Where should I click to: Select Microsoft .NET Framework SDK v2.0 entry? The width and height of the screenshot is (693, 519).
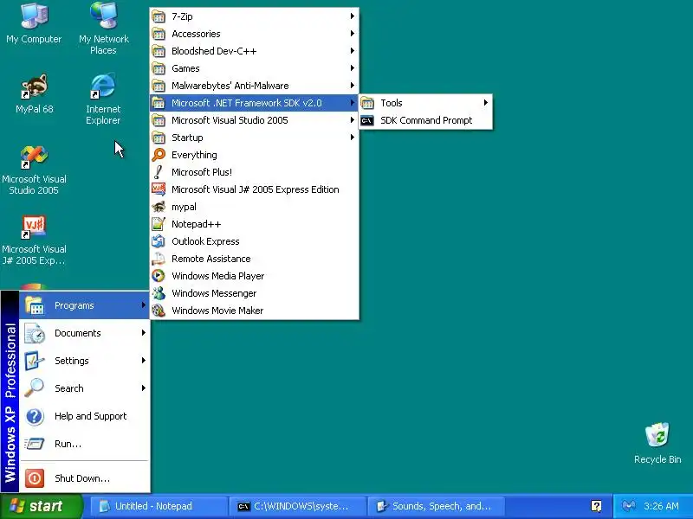point(254,103)
